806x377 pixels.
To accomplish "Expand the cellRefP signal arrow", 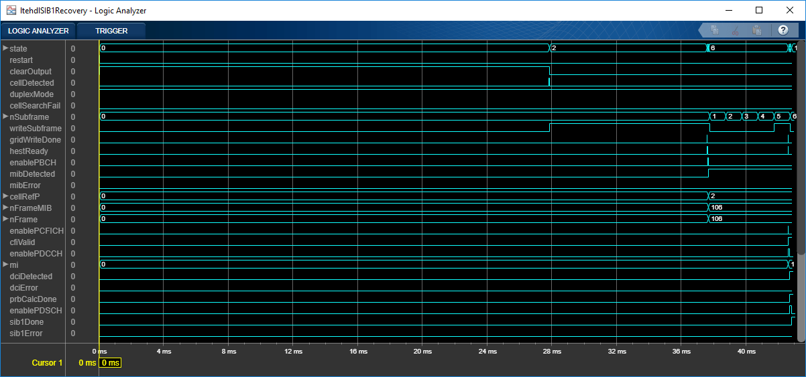I will coord(5,196).
